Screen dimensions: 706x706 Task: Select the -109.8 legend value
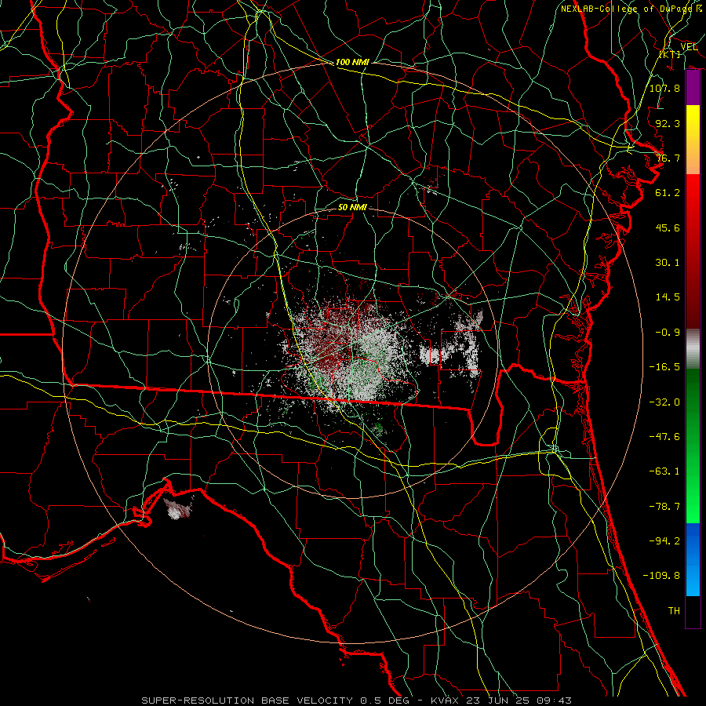point(661,576)
